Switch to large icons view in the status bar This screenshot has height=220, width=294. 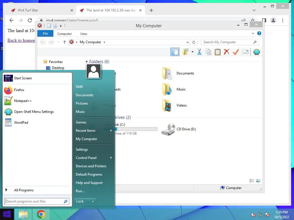point(258,180)
